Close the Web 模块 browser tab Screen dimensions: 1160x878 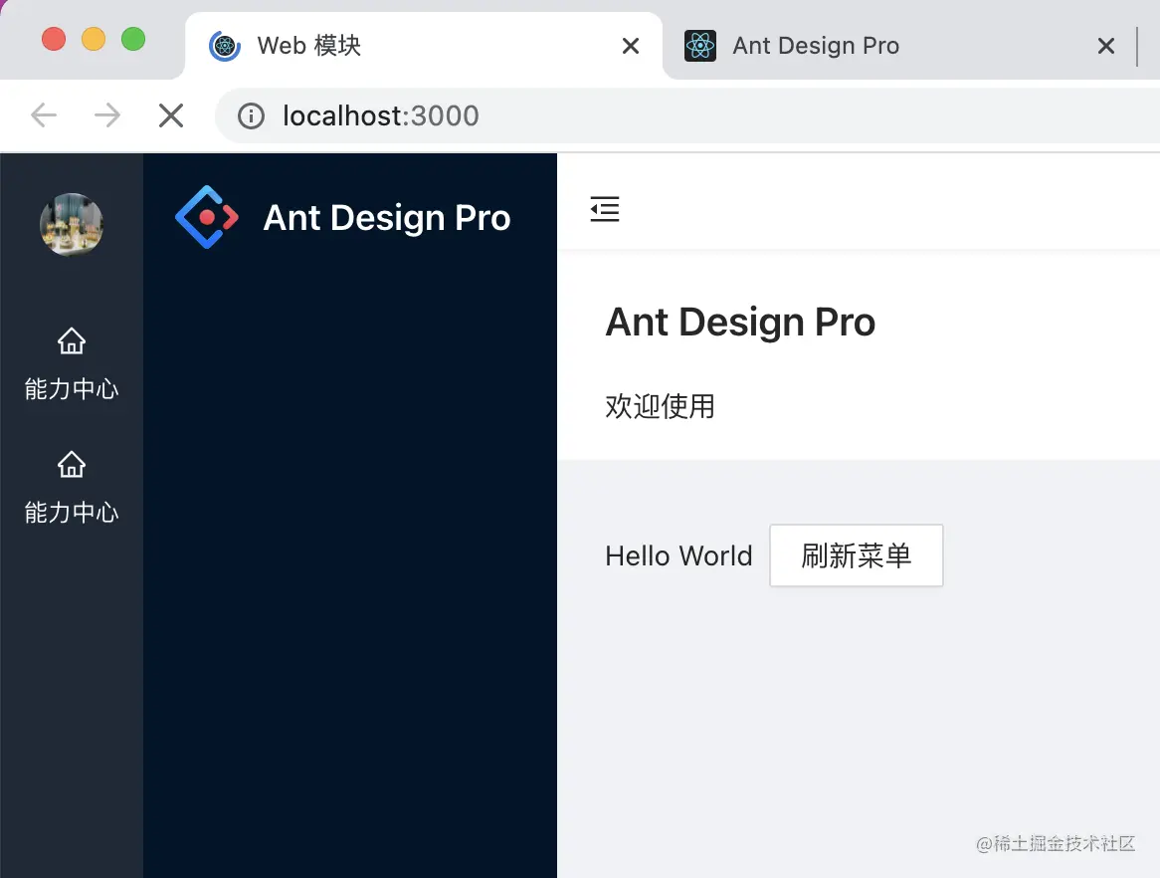tap(631, 46)
